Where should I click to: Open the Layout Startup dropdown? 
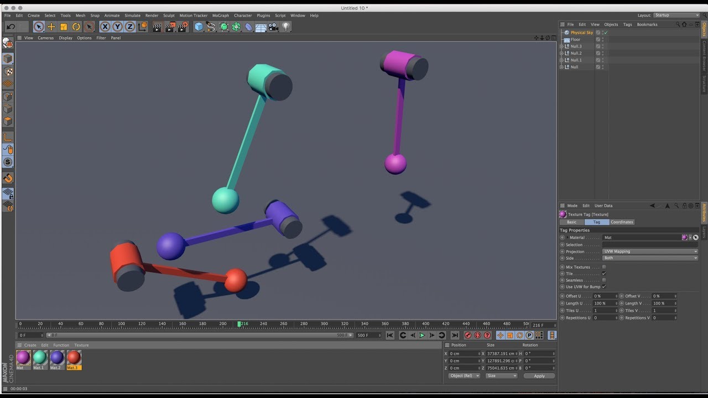[676, 15]
